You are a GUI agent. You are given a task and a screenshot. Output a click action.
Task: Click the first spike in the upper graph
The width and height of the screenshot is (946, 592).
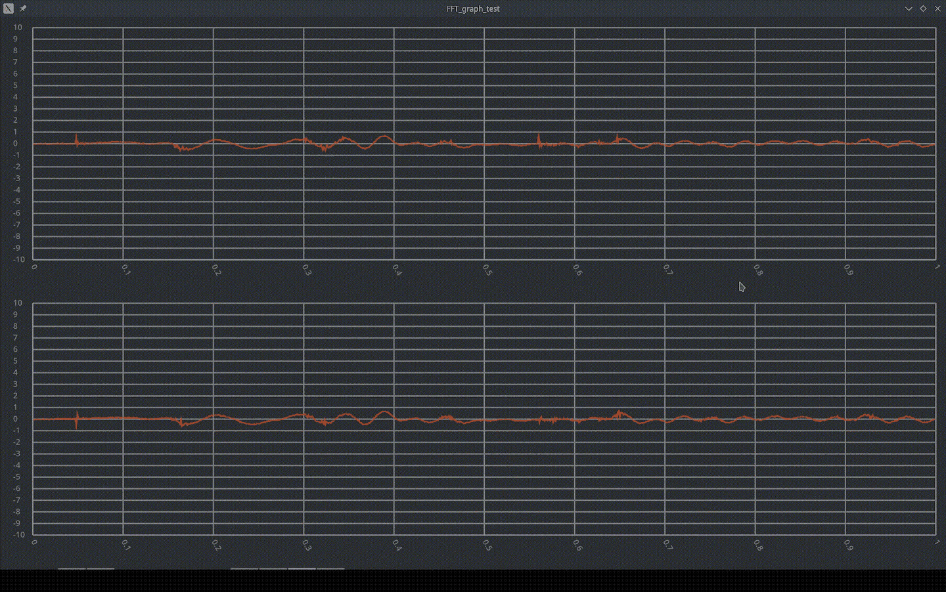pyautogui.click(x=76, y=138)
